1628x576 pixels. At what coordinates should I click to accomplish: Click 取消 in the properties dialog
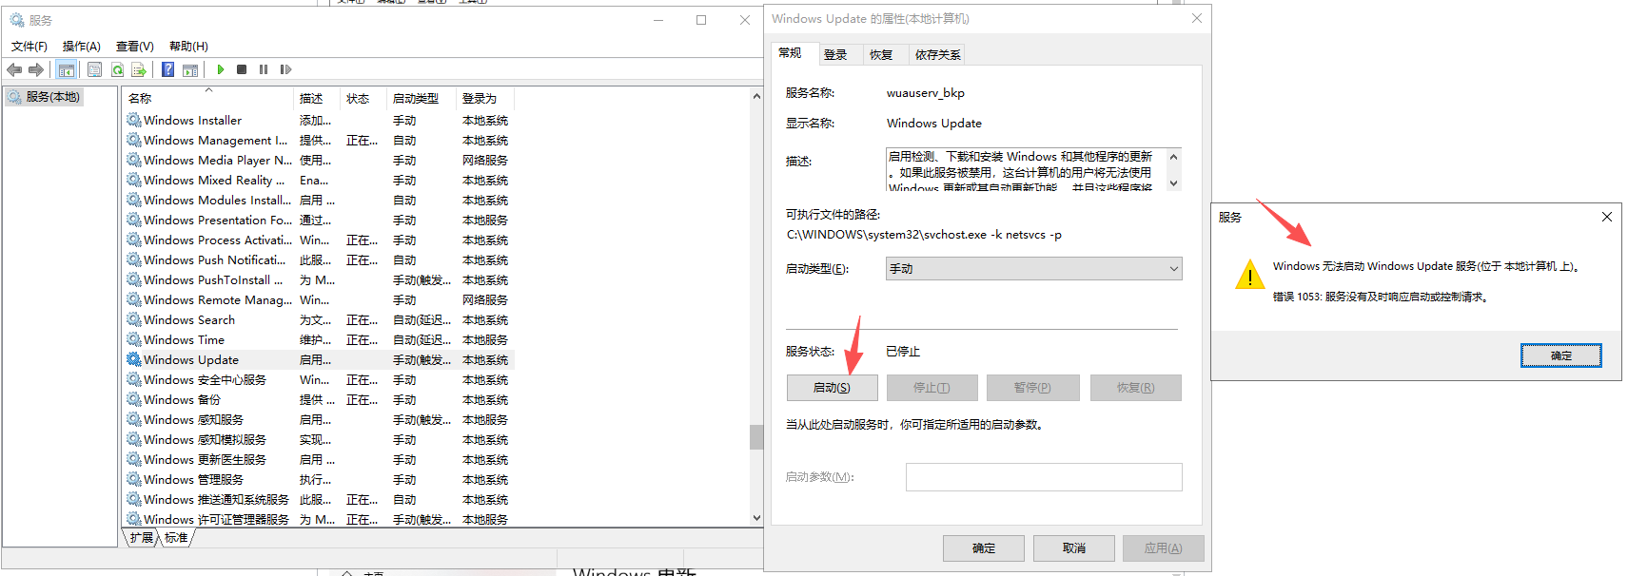pyautogui.click(x=1074, y=548)
